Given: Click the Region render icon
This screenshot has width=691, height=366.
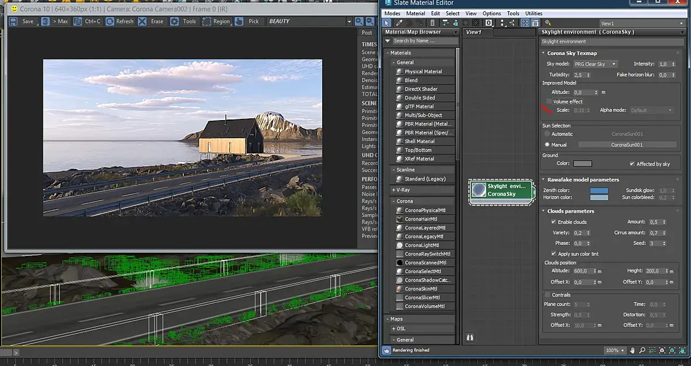Looking at the screenshot, I should click(x=207, y=21).
